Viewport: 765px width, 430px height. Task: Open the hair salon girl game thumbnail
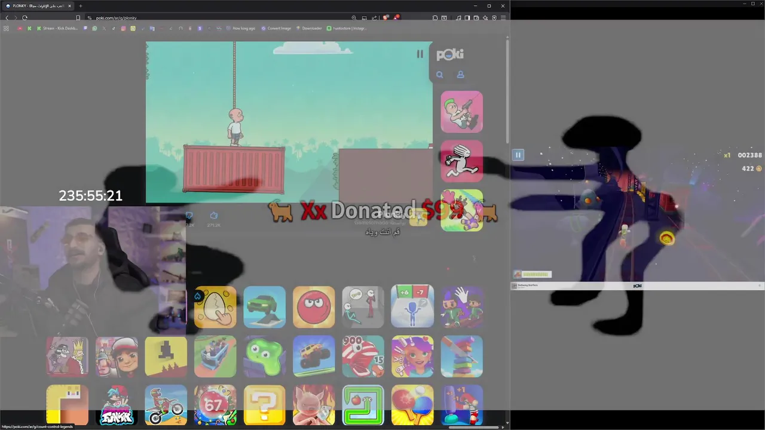(x=412, y=356)
